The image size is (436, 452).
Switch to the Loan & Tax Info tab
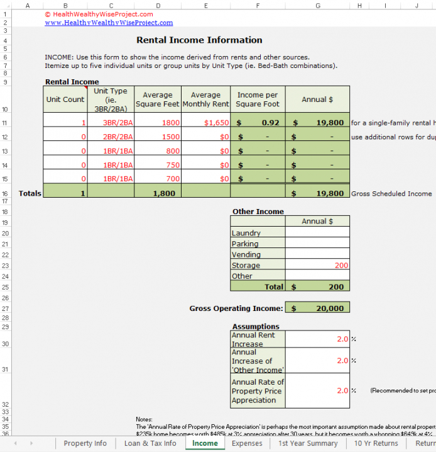pos(150,443)
